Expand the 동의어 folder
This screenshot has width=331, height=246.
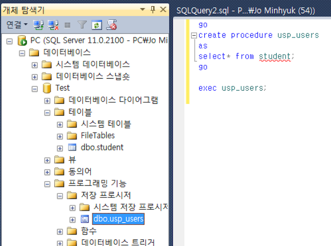point(47,172)
